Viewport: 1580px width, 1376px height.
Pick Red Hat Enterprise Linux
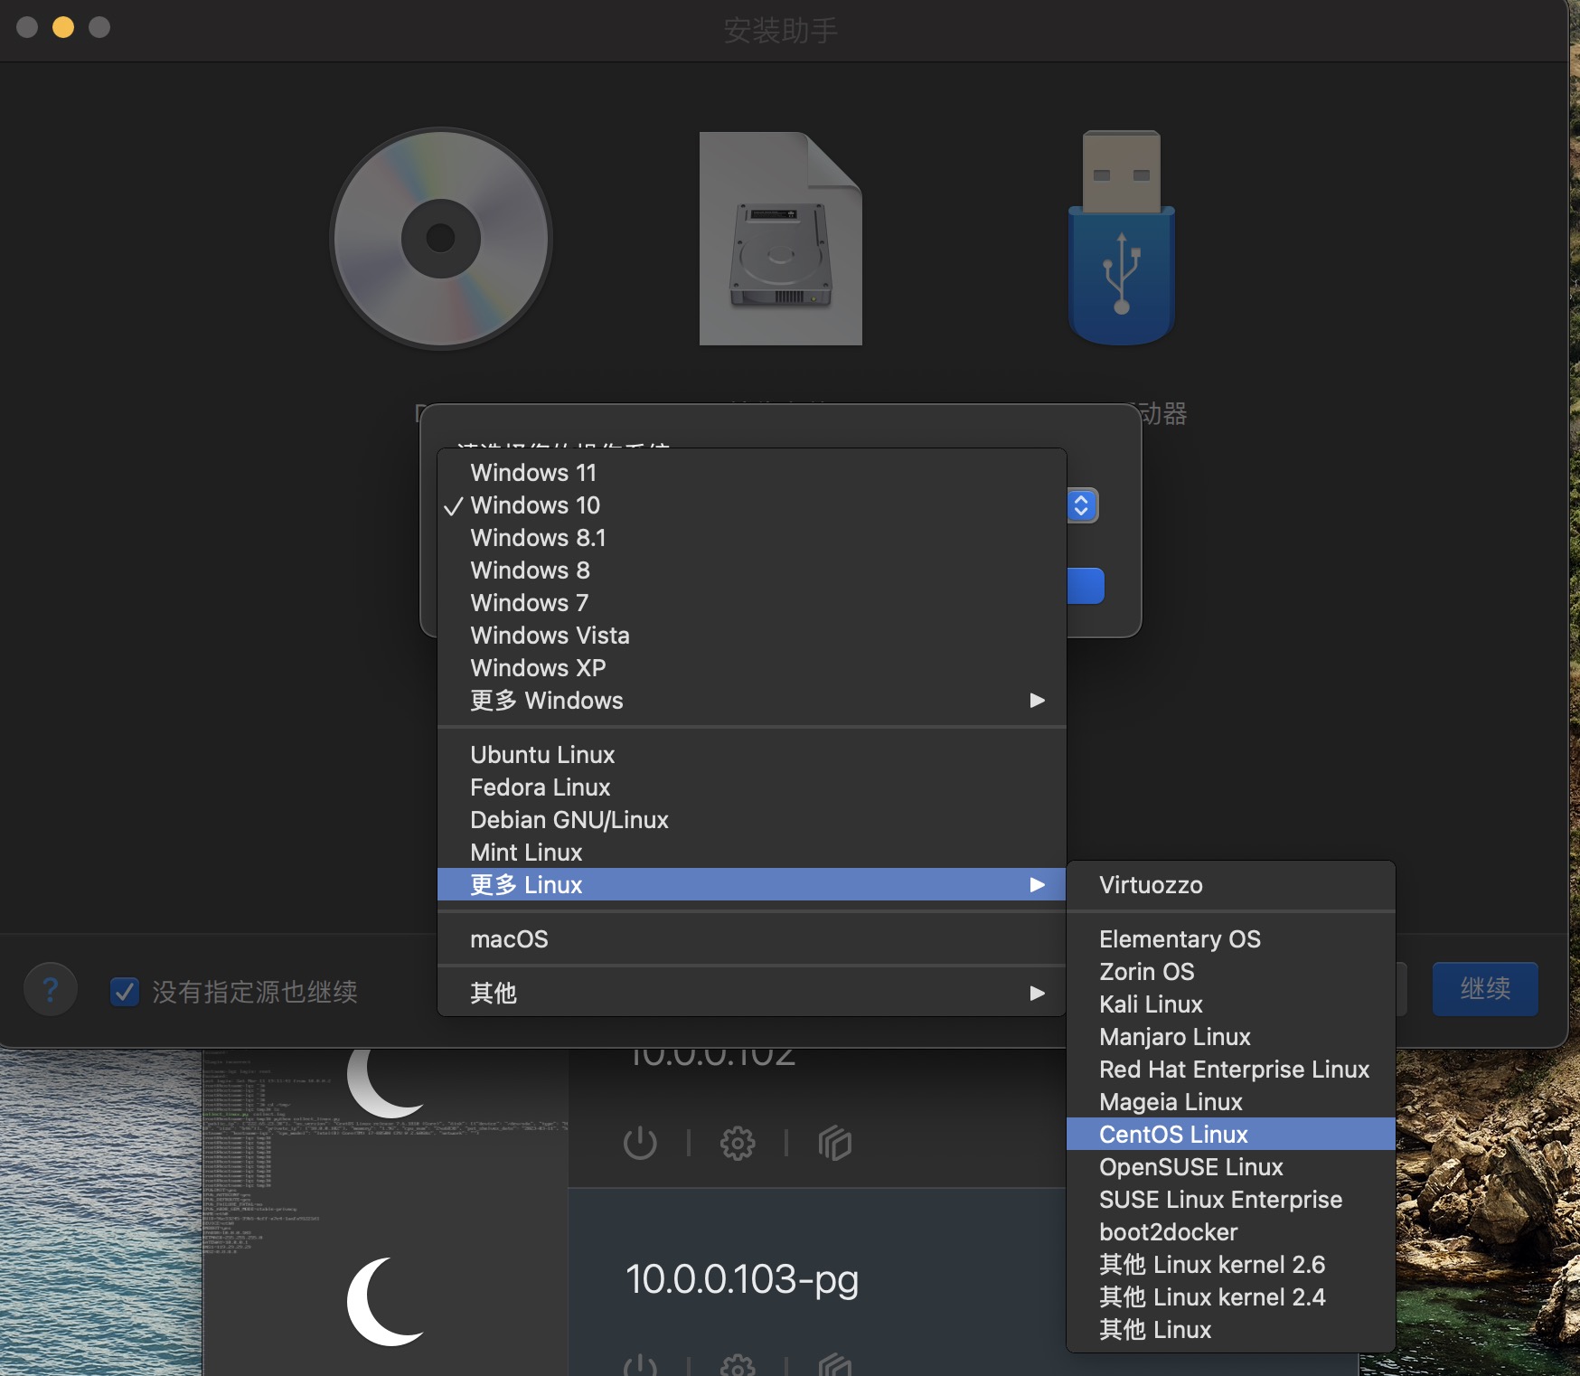tap(1231, 1070)
